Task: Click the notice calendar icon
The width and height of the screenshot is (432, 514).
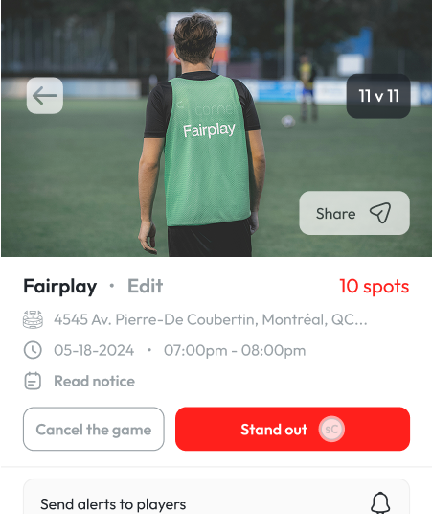Action: click(33, 381)
